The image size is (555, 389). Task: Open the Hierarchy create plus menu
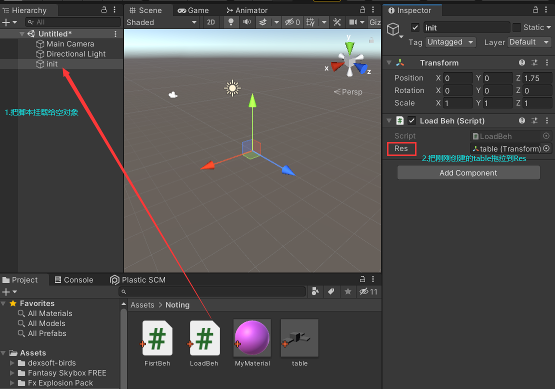[x=9, y=22]
